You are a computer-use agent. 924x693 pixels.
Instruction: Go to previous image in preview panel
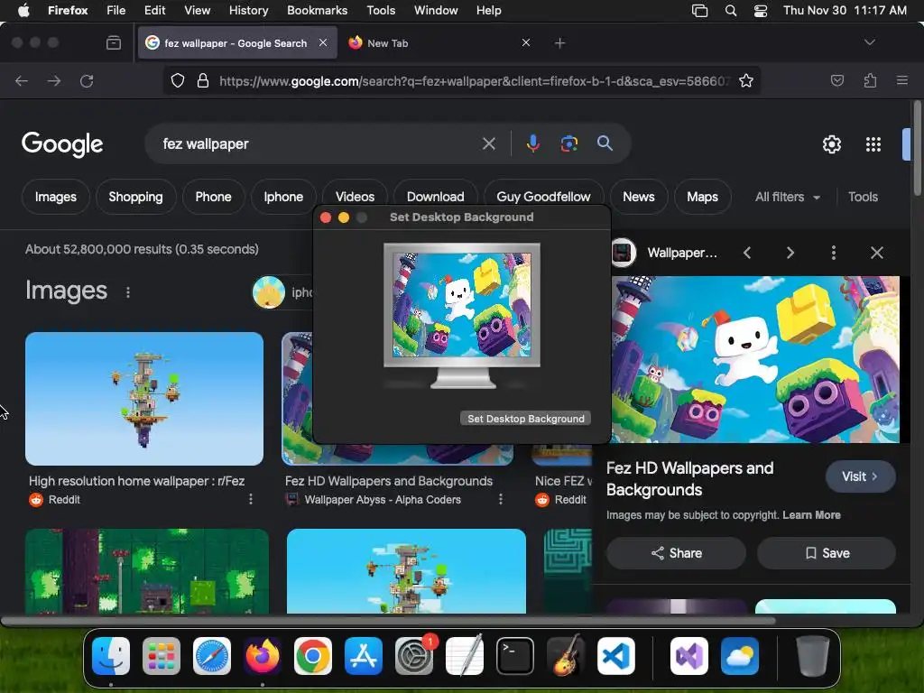coord(747,253)
